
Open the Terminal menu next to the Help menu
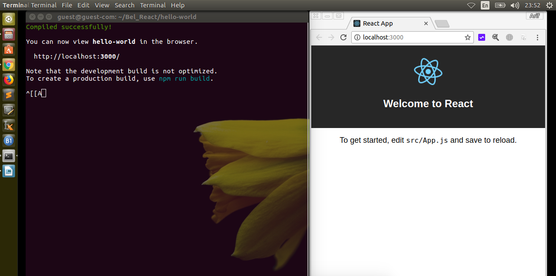point(153,5)
